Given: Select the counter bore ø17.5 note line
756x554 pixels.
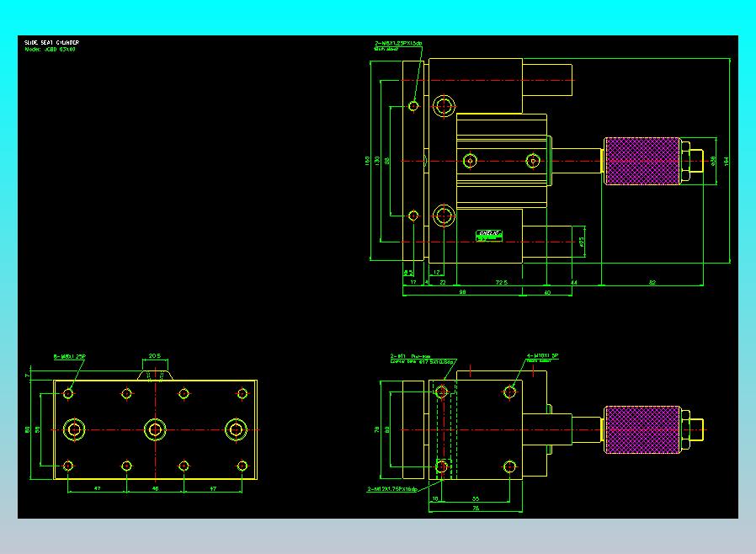Looking at the screenshot, I should [423, 361].
